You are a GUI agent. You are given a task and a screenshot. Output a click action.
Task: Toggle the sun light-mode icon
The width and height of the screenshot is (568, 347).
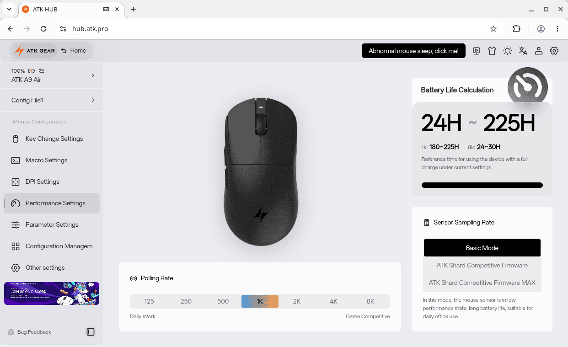(x=508, y=51)
